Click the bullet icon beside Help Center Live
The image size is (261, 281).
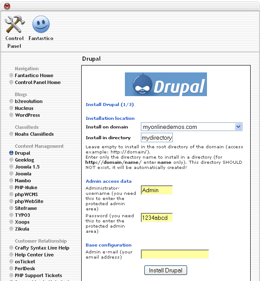click(x=11, y=254)
